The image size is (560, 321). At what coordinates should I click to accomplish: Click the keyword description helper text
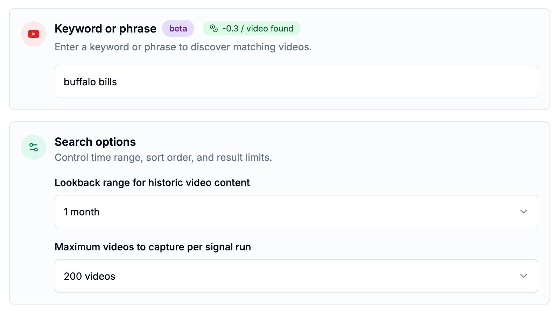click(x=183, y=47)
